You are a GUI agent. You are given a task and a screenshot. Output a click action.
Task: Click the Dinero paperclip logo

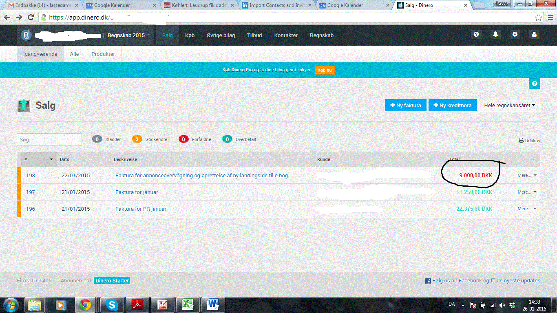pyautogui.click(x=26, y=35)
